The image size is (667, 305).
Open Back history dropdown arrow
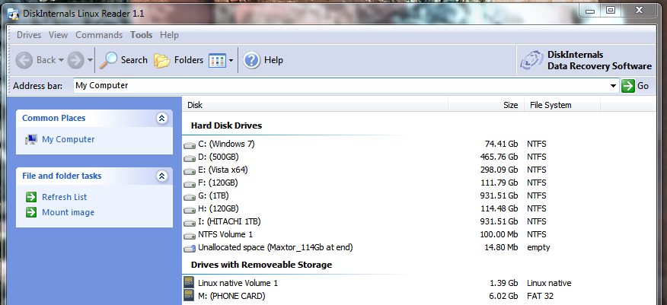pos(61,60)
